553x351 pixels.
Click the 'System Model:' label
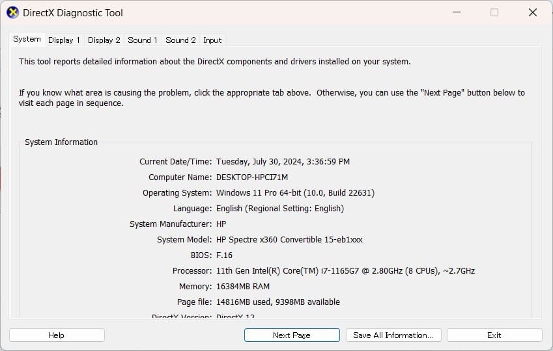(x=184, y=240)
